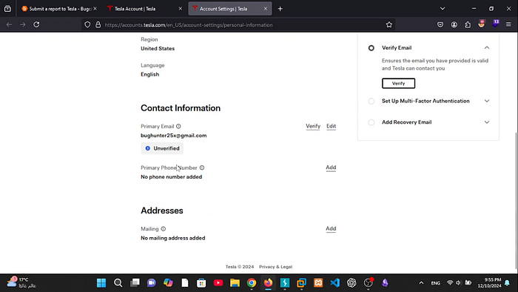The width and height of the screenshot is (518, 292).
Task: Reload the Account Settings page
Action: pyautogui.click(x=36, y=24)
